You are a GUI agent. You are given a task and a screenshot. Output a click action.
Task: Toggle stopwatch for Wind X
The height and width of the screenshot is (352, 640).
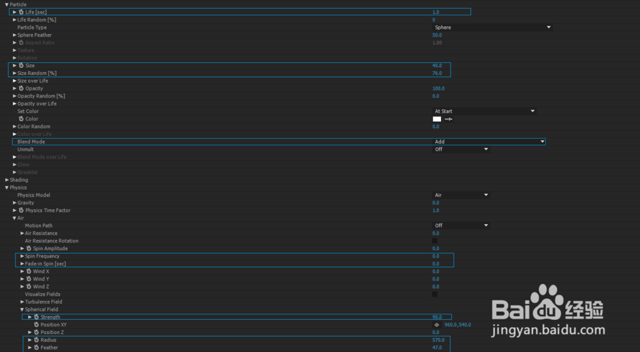29,271
